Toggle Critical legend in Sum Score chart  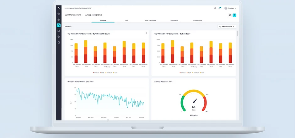(x=183, y=72)
